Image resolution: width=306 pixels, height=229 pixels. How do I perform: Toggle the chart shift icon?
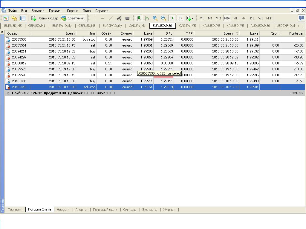(x=180, y=18)
